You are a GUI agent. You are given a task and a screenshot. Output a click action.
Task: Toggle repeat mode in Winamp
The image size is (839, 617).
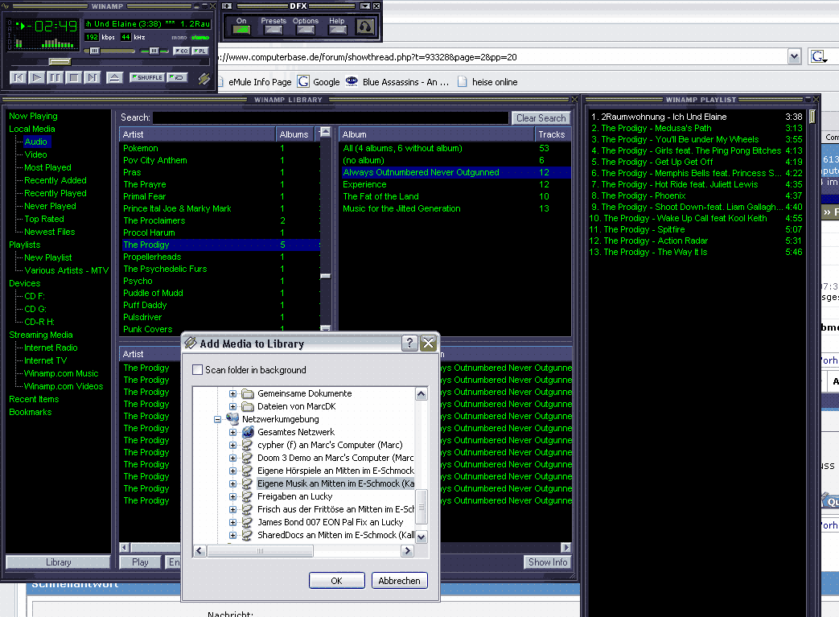pos(177,77)
